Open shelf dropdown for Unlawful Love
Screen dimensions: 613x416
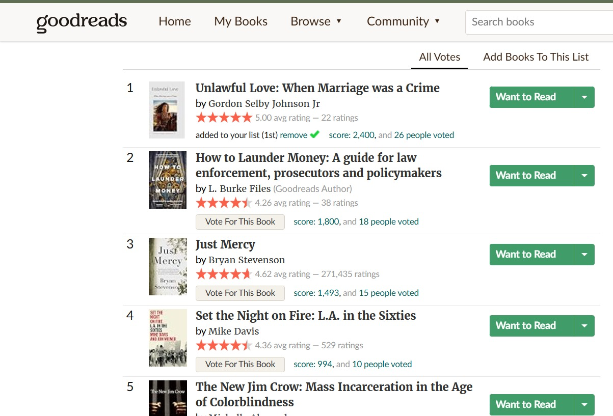pyautogui.click(x=584, y=97)
